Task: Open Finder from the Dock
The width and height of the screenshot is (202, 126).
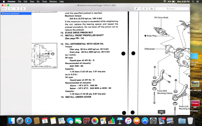Action: coord(11,121)
